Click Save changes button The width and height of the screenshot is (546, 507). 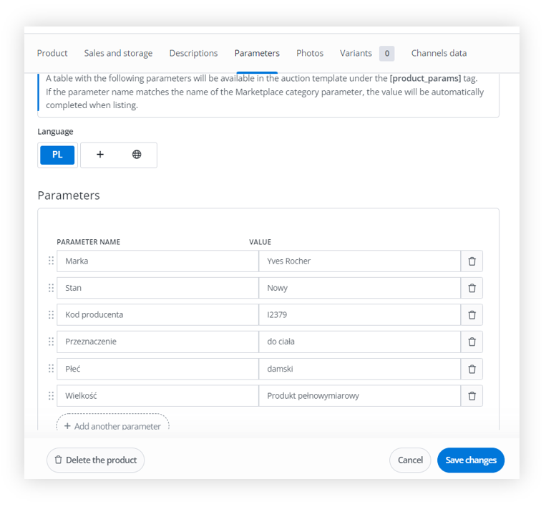point(471,460)
